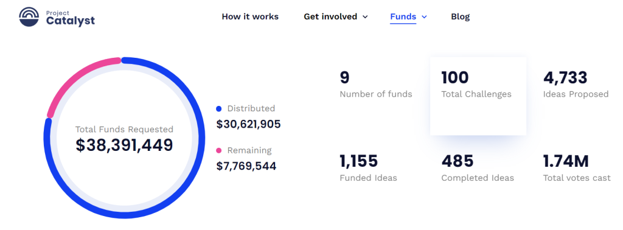Click the Total Funds Requested amount

(x=124, y=145)
